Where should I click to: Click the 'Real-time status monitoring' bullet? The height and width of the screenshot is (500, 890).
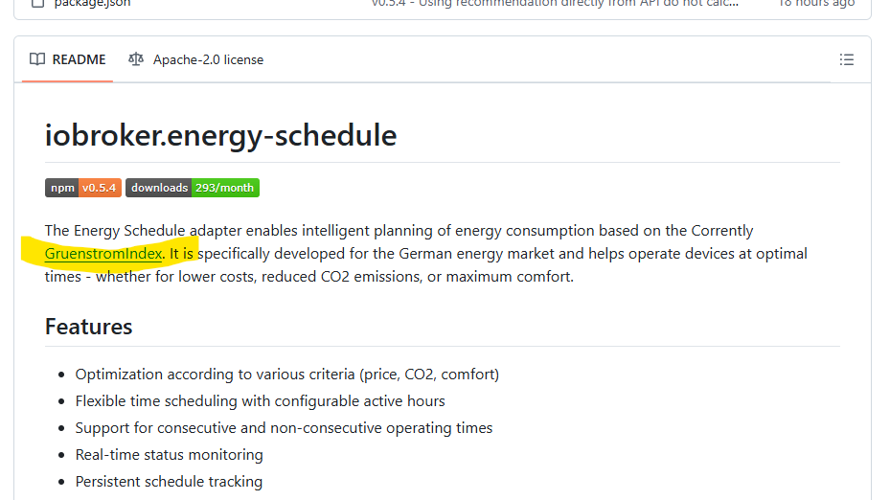pyautogui.click(x=169, y=454)
